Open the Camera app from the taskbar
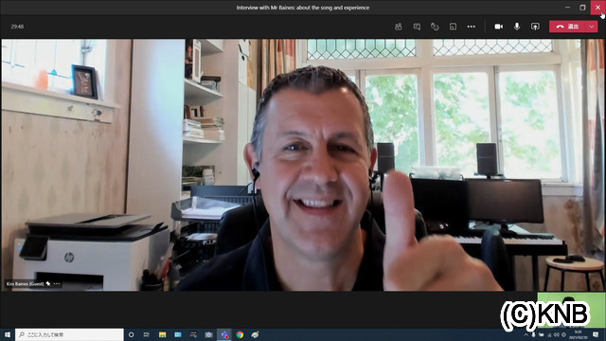The height and width of the screenshot is (341, 606). (208, 334)
